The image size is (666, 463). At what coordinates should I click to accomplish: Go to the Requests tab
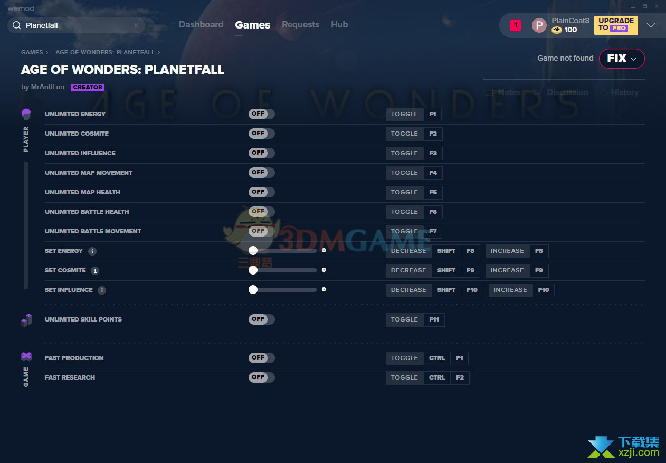[300, 25]
